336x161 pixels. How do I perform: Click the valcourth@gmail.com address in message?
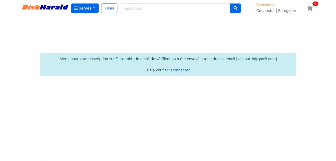(x=256, y=59)
